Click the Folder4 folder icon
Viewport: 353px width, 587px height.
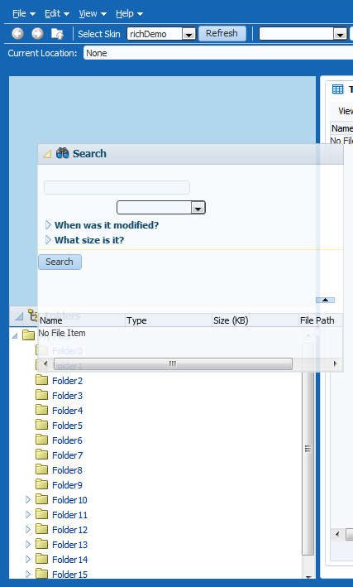(41, 410)
